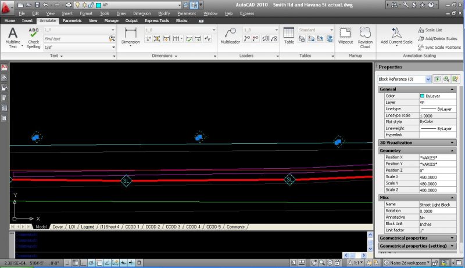Viewport: 465px width, 268px height.
Task: Click the Plot printer icon
Action: [69, 5]
